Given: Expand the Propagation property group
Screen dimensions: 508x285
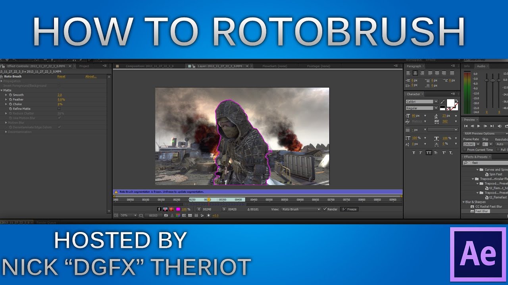Looking at the screenshot, I should coord(2,81).
